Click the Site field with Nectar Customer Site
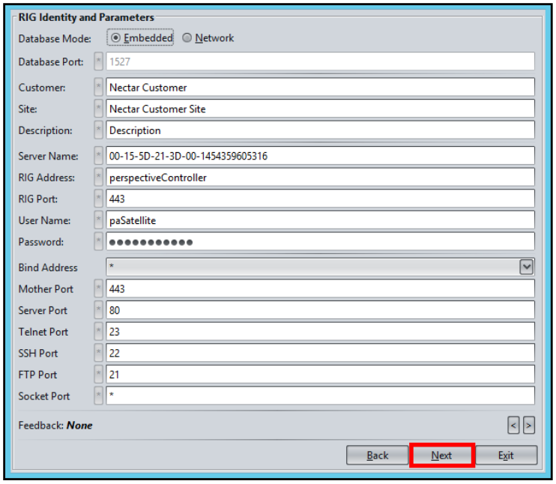556x484 pixels. [320, 109]
